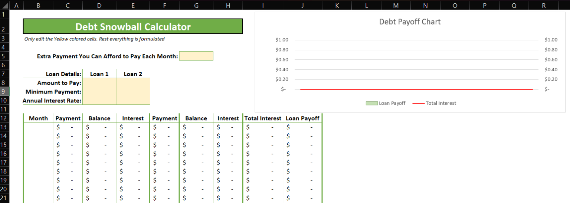Select the red Total Interest line

416,89
